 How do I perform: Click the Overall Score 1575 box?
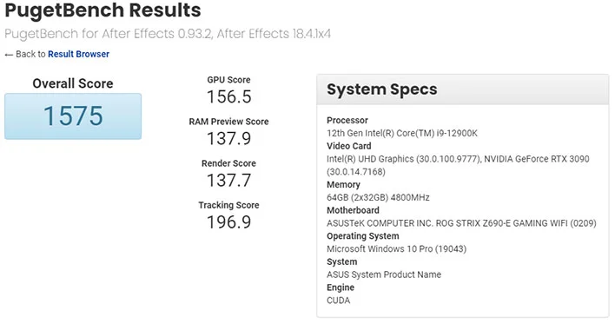coord(73,116)
